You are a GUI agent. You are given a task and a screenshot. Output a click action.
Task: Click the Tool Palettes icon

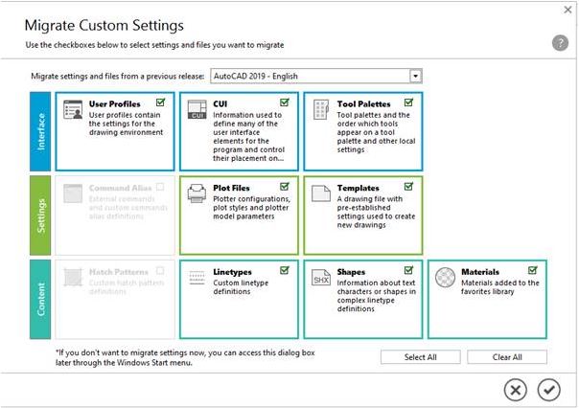point(321,109)
